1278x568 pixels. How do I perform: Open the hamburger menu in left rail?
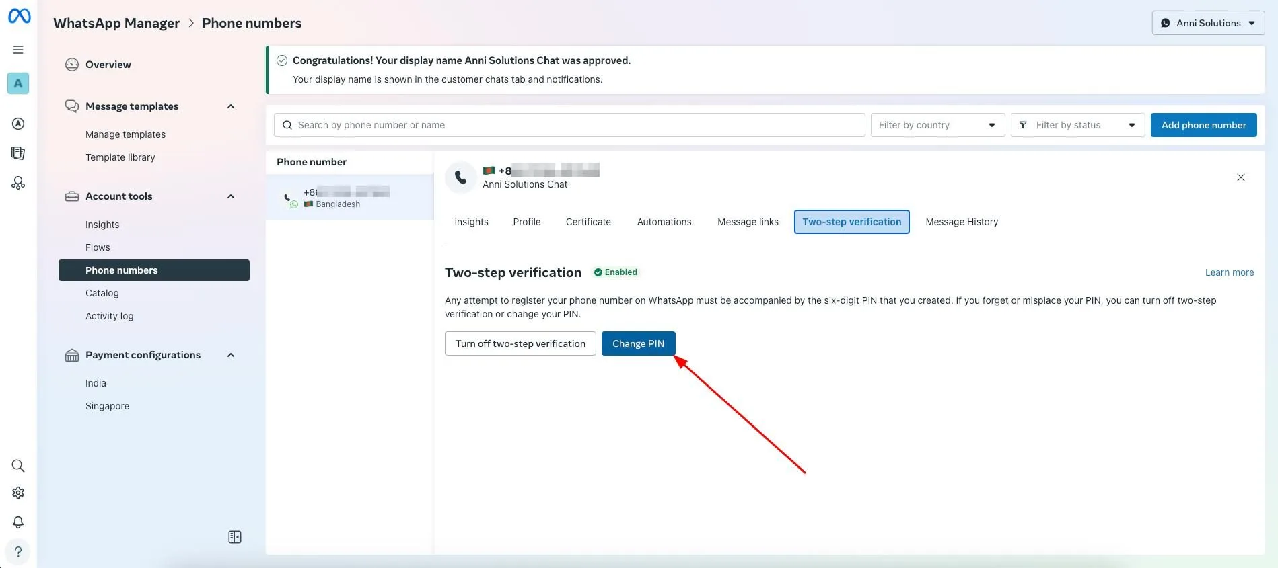(x=18, y=50)
